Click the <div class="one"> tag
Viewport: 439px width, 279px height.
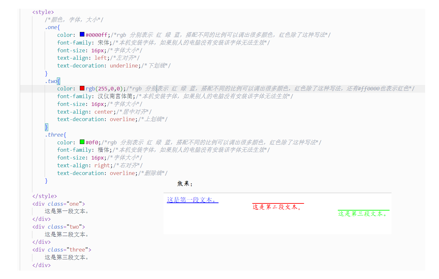[x=59, y=204]
